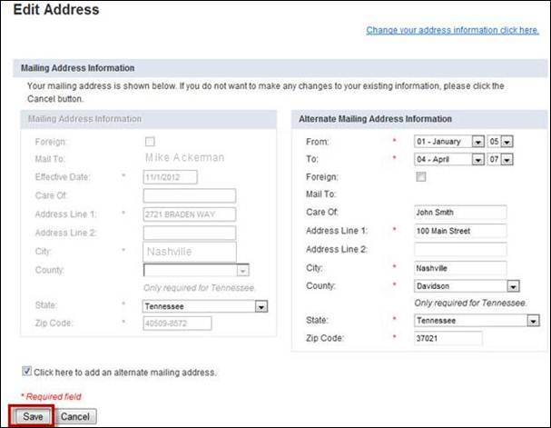Open the From day dropdown showing 05

point(500,142)
